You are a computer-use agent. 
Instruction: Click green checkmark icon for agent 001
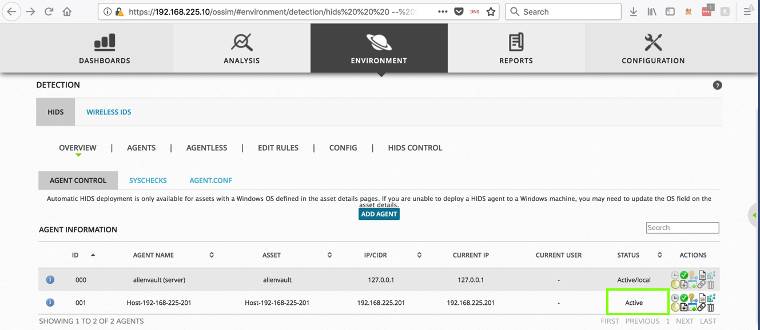pyautogui.click(x=684, y=298)
